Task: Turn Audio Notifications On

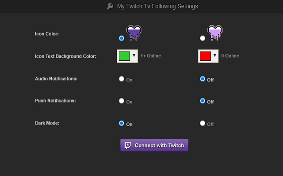Action: [122, 79]
